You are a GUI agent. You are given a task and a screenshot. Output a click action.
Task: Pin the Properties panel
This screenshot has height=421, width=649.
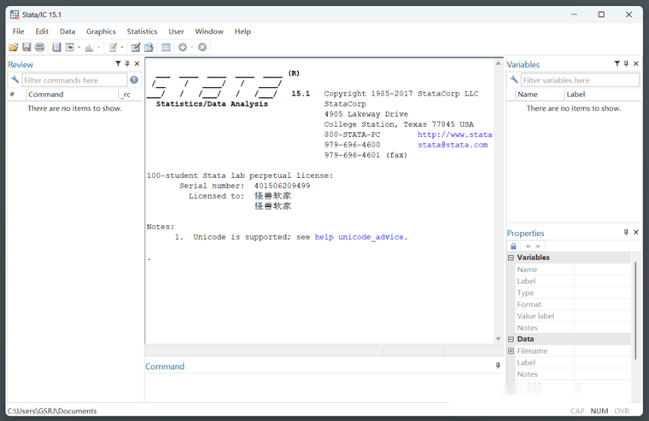coord(626,232)
